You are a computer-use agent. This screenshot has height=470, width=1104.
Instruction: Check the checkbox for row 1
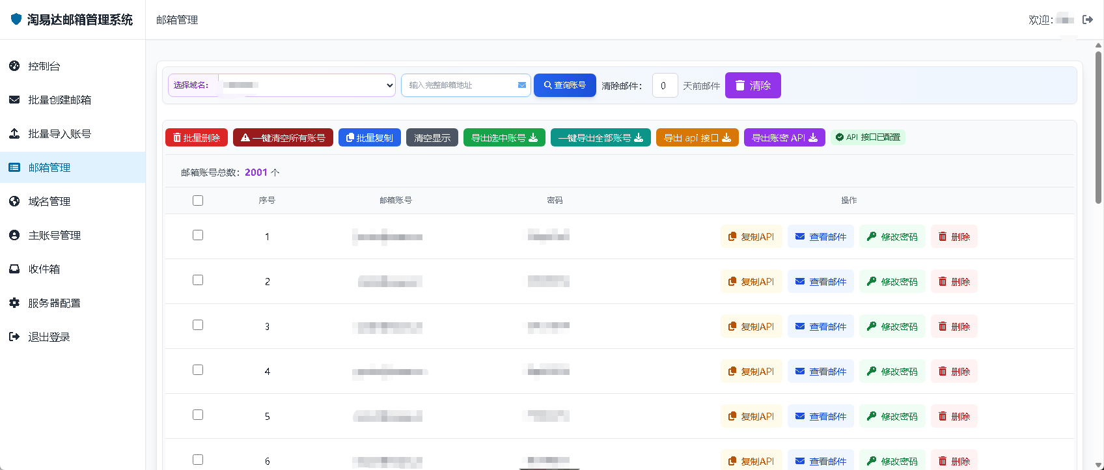(x=198, y=235)
